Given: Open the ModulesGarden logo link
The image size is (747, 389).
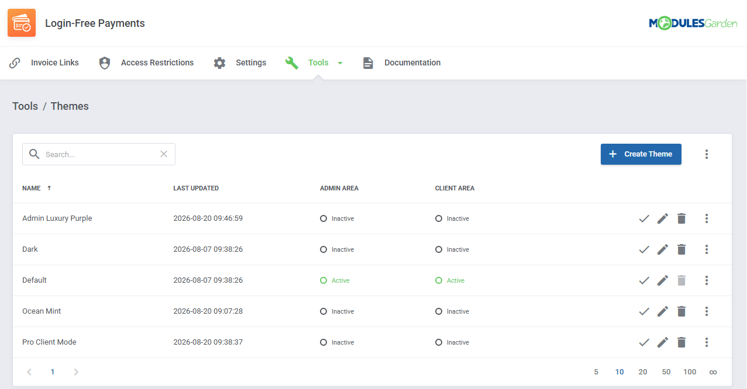Looking at the screenshot, I should (693, 23).
